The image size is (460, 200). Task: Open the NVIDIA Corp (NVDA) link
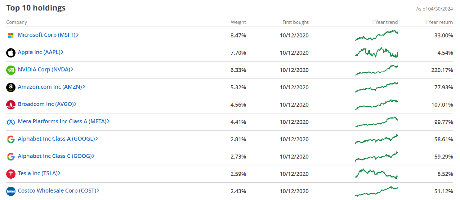(x=44, y=70)
